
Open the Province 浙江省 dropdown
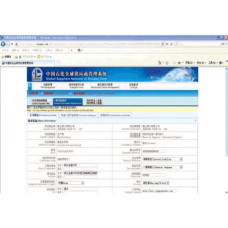[156, 183]
